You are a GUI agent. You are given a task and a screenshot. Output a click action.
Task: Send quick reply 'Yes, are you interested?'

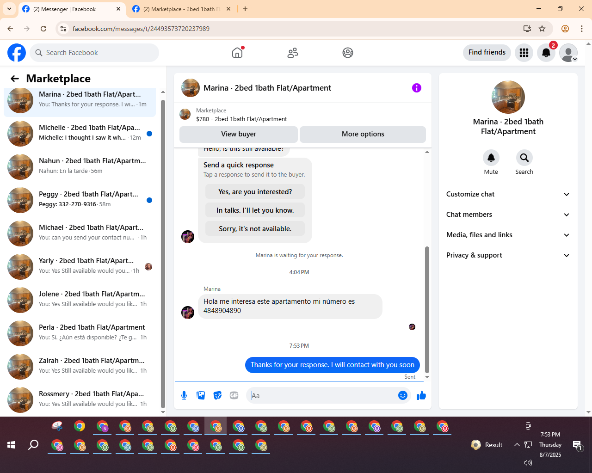(x=255, y=192)
